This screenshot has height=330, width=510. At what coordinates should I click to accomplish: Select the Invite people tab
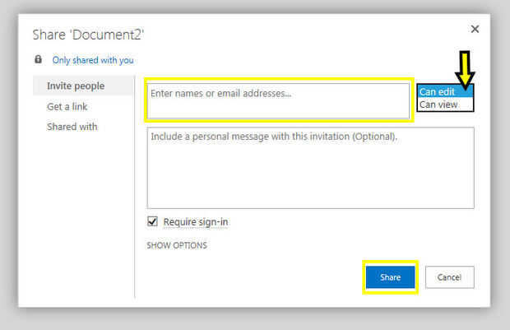76,86
